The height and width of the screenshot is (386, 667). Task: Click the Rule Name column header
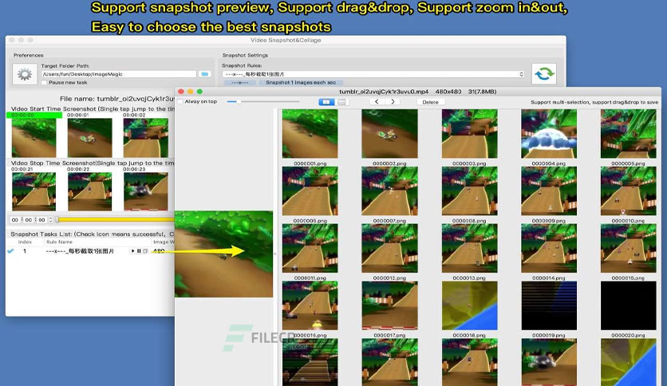pos(59,242)
